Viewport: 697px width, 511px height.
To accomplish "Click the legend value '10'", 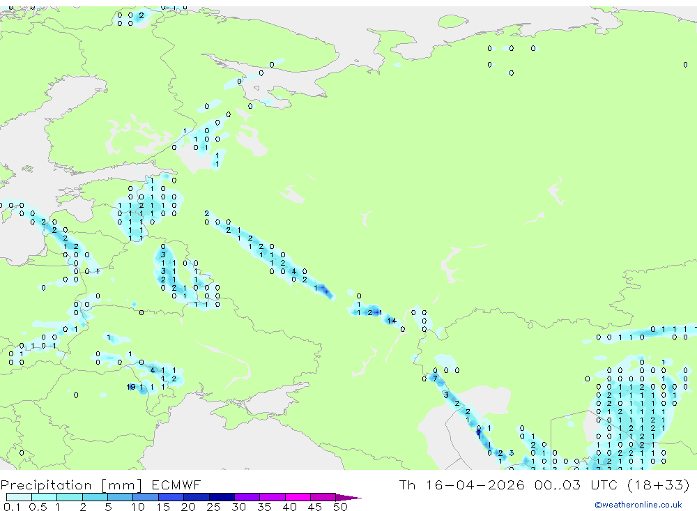I will tap(138, 507).
